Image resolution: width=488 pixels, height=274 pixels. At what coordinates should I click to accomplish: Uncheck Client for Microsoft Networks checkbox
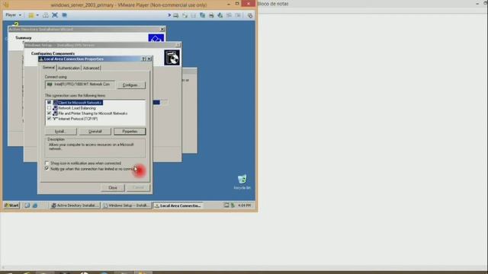[49, 103]
